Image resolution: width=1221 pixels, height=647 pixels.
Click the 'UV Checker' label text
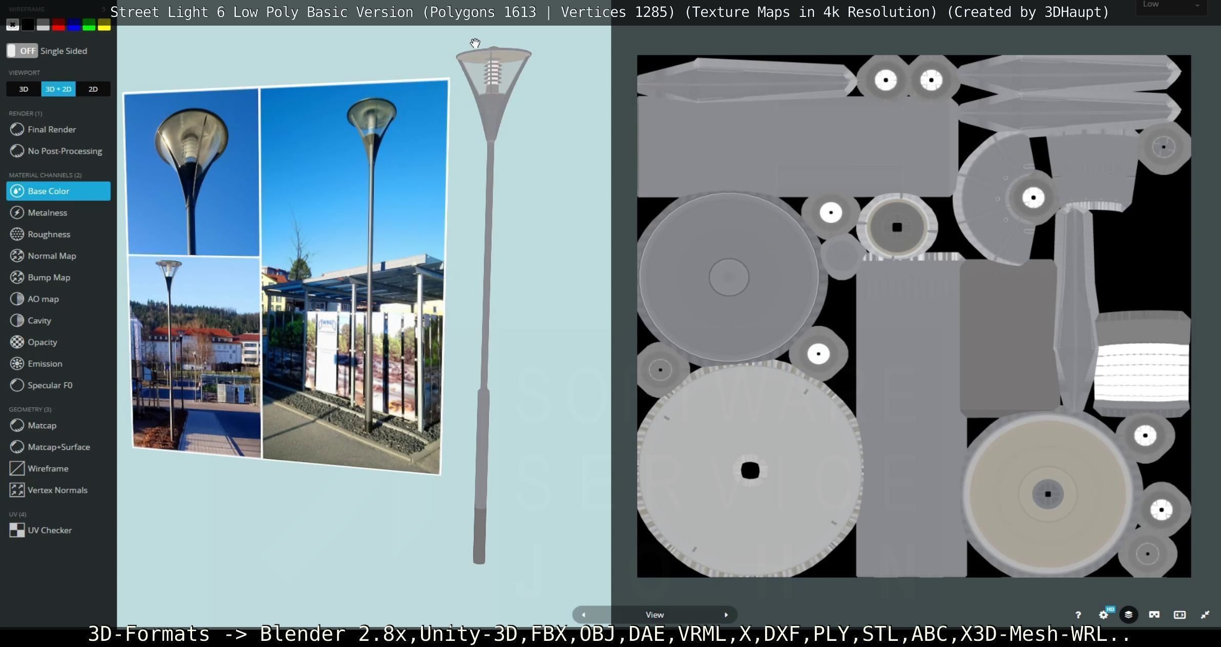click(50, 530)
